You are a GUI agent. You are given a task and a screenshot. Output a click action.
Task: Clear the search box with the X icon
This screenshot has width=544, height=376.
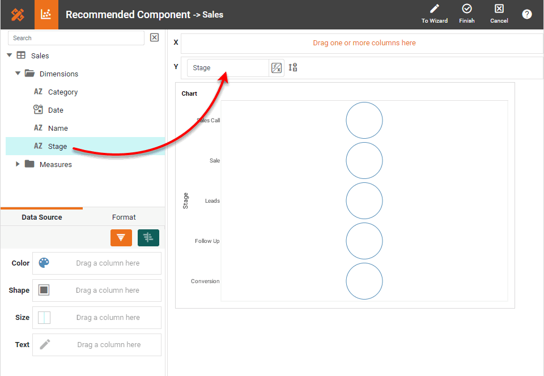(x=154, y=38)
